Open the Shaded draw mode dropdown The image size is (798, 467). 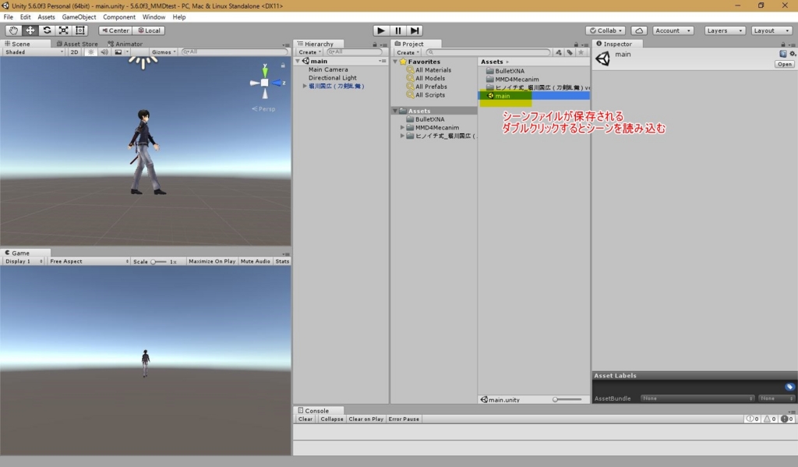click(34, 52)
